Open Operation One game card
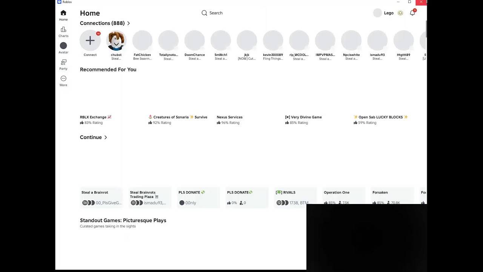Viewport: 483px width, 272px height. tap(344, 196)
